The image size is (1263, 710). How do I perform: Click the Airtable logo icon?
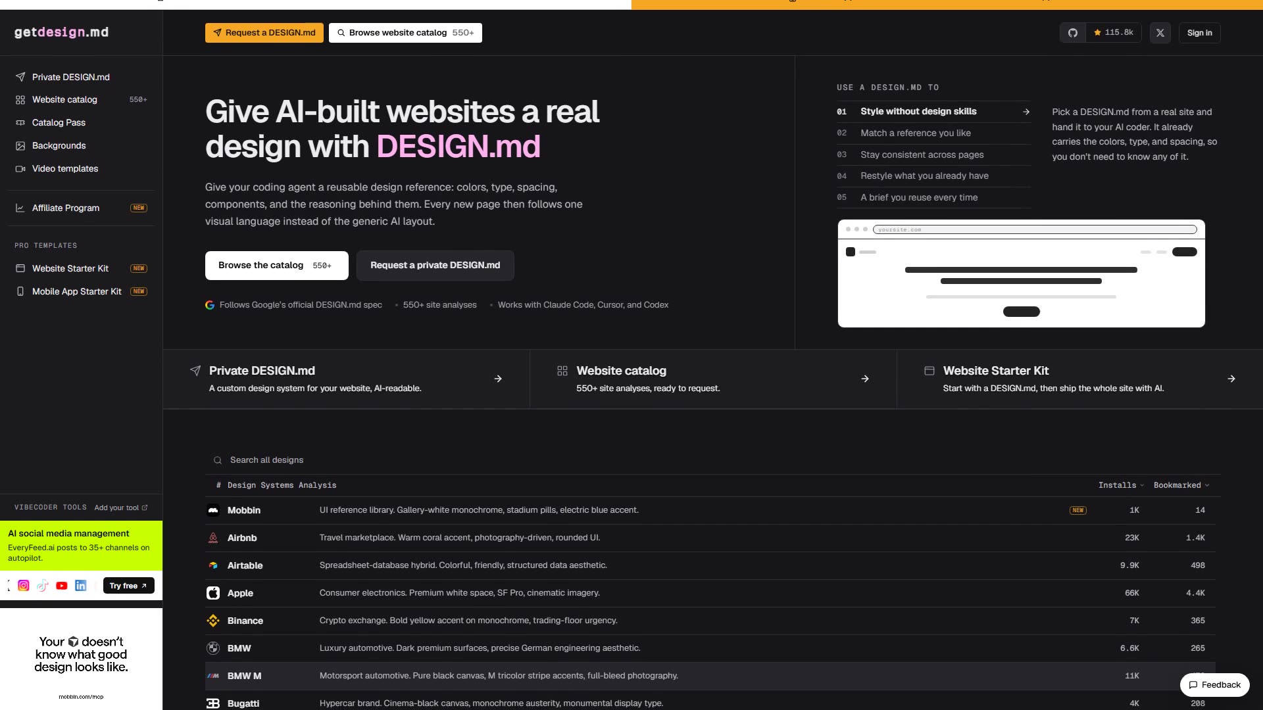(213, 565)
